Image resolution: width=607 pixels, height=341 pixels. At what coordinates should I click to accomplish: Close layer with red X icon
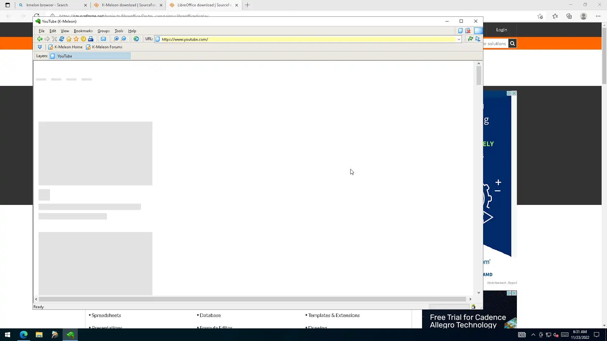468,31
